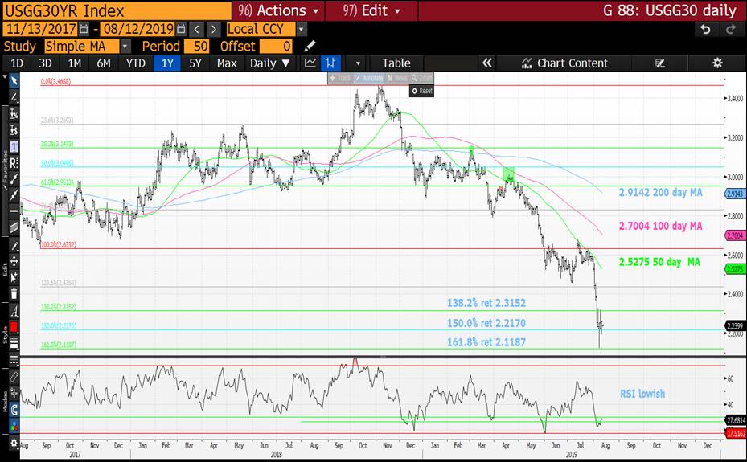
Task: Open the end date calendar picker
Action: tap(181, 29)
